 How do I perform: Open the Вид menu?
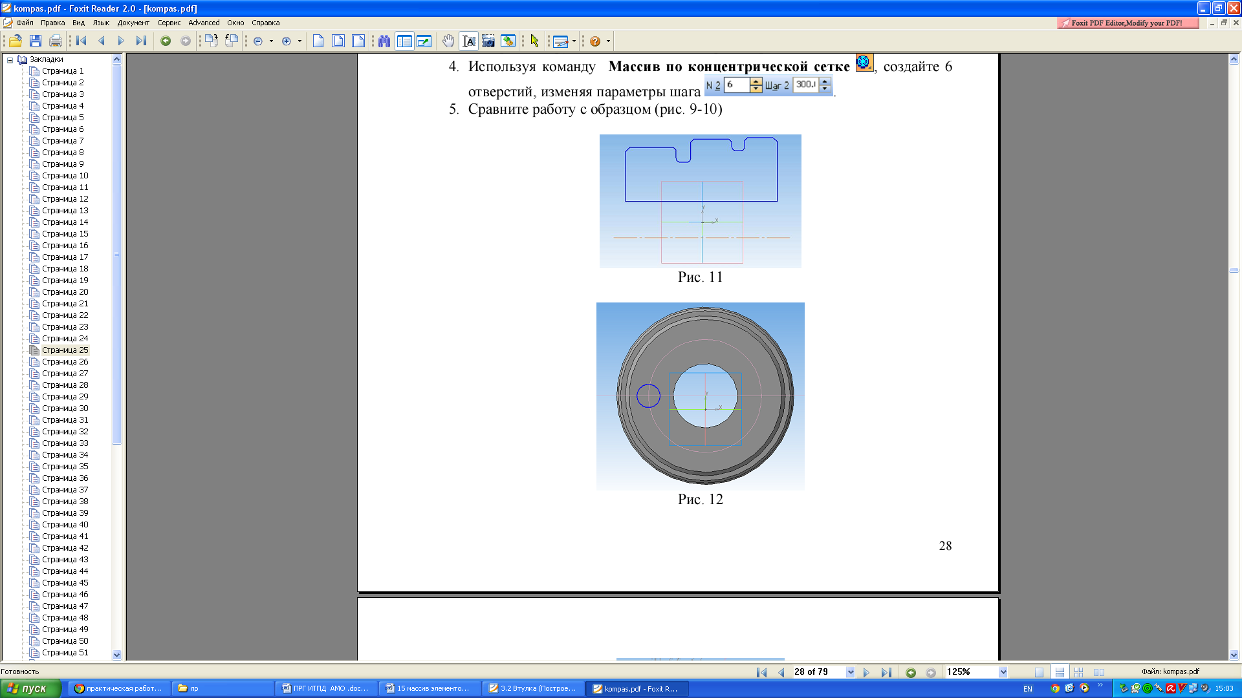click(x=78, y=23)
